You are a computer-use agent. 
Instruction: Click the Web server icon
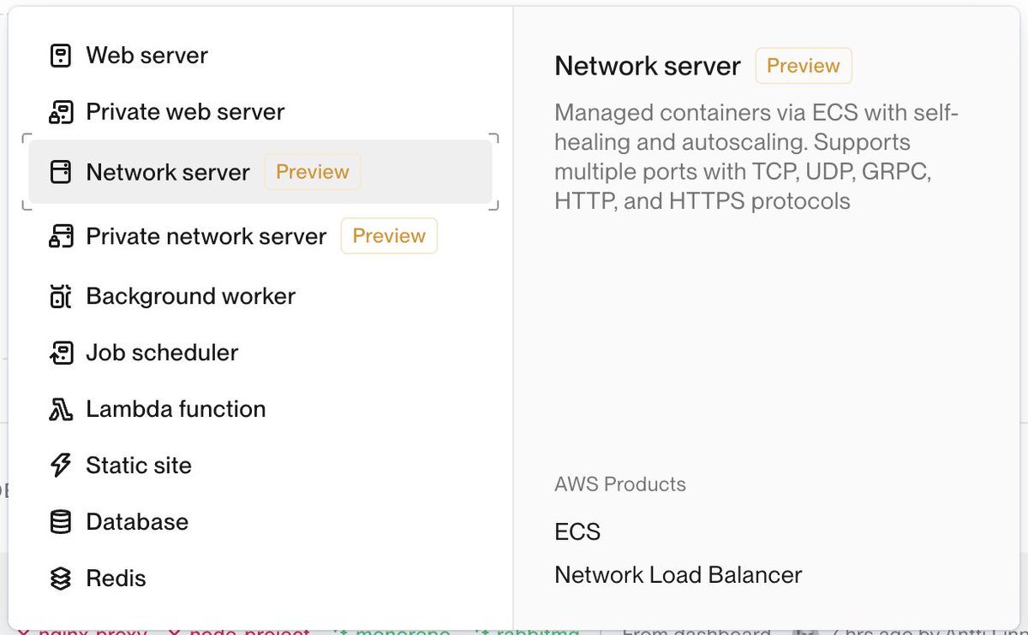[60, 56]
